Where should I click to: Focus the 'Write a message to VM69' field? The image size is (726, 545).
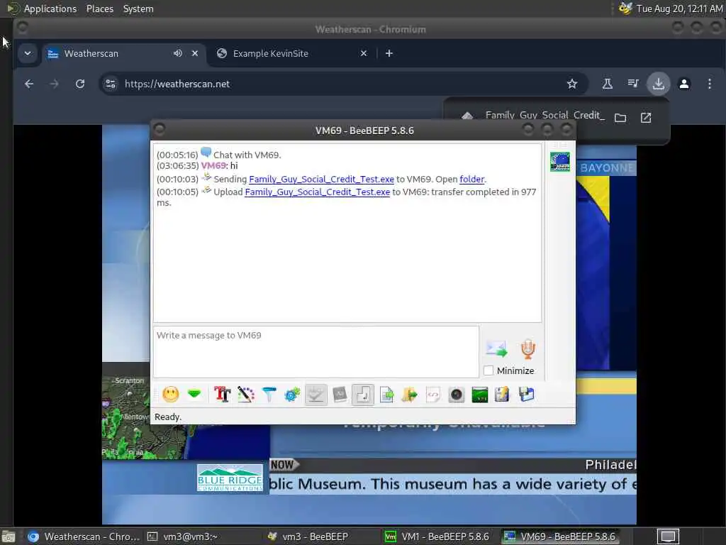click(315, 352)
